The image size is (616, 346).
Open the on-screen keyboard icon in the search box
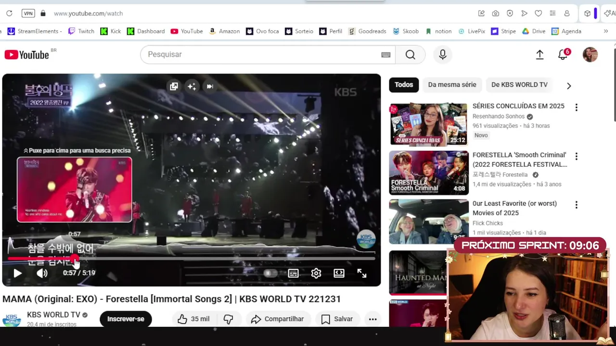coord(385,55)
